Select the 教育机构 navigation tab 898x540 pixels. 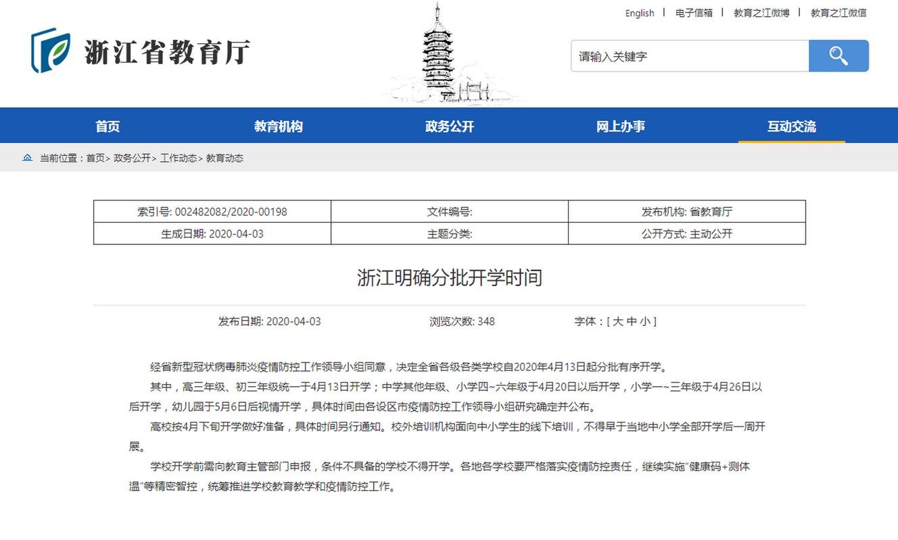click(x=279, y=126)
